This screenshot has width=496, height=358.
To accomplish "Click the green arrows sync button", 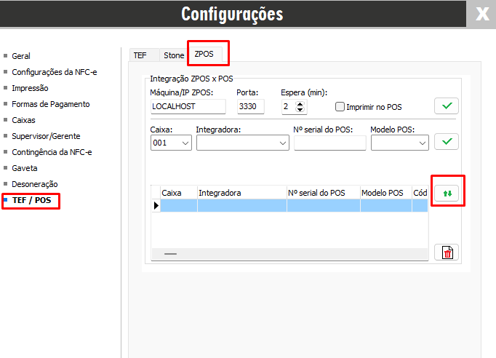I will tap(447, 194).
